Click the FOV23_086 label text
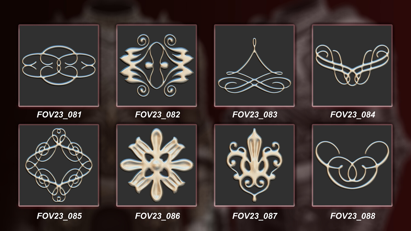 click(x=158, y=216)
